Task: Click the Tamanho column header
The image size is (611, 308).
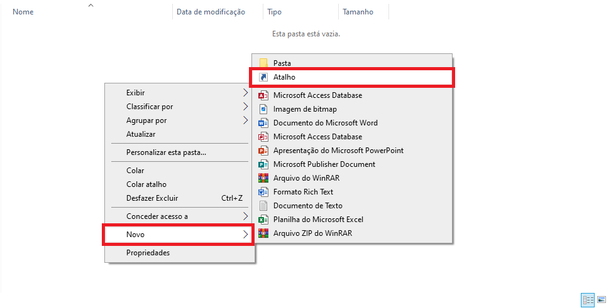Action: [358, 12]
